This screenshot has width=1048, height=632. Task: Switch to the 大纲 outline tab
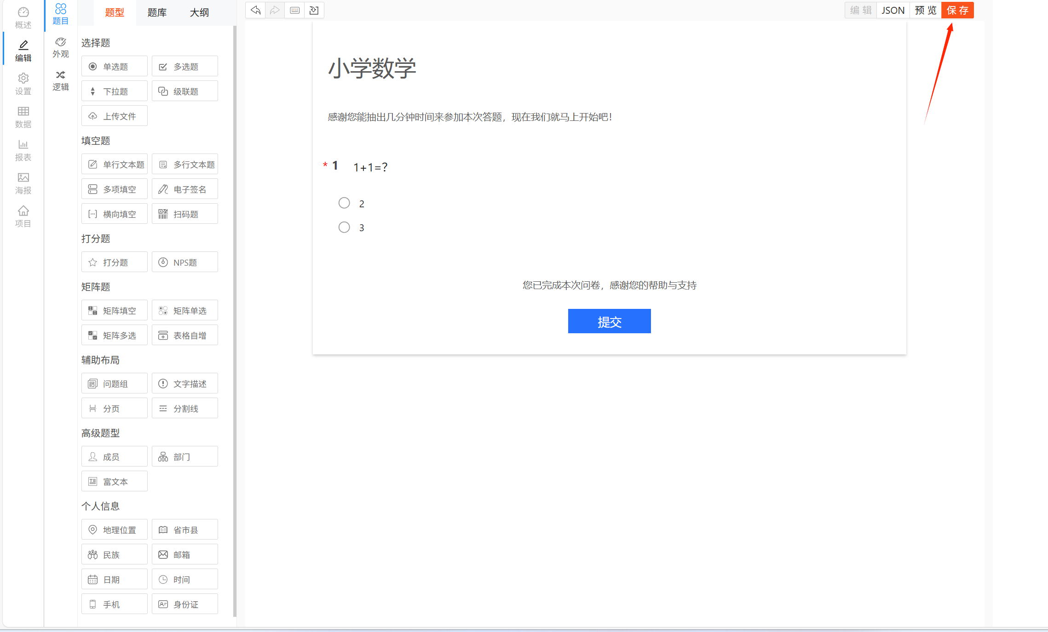tap(199, 12)
